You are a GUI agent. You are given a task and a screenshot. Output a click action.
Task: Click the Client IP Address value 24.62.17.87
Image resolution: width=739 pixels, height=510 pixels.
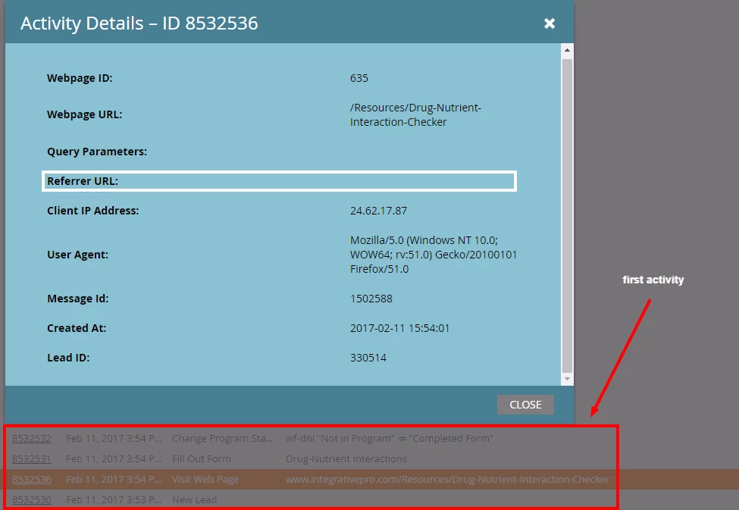(378, 211)
